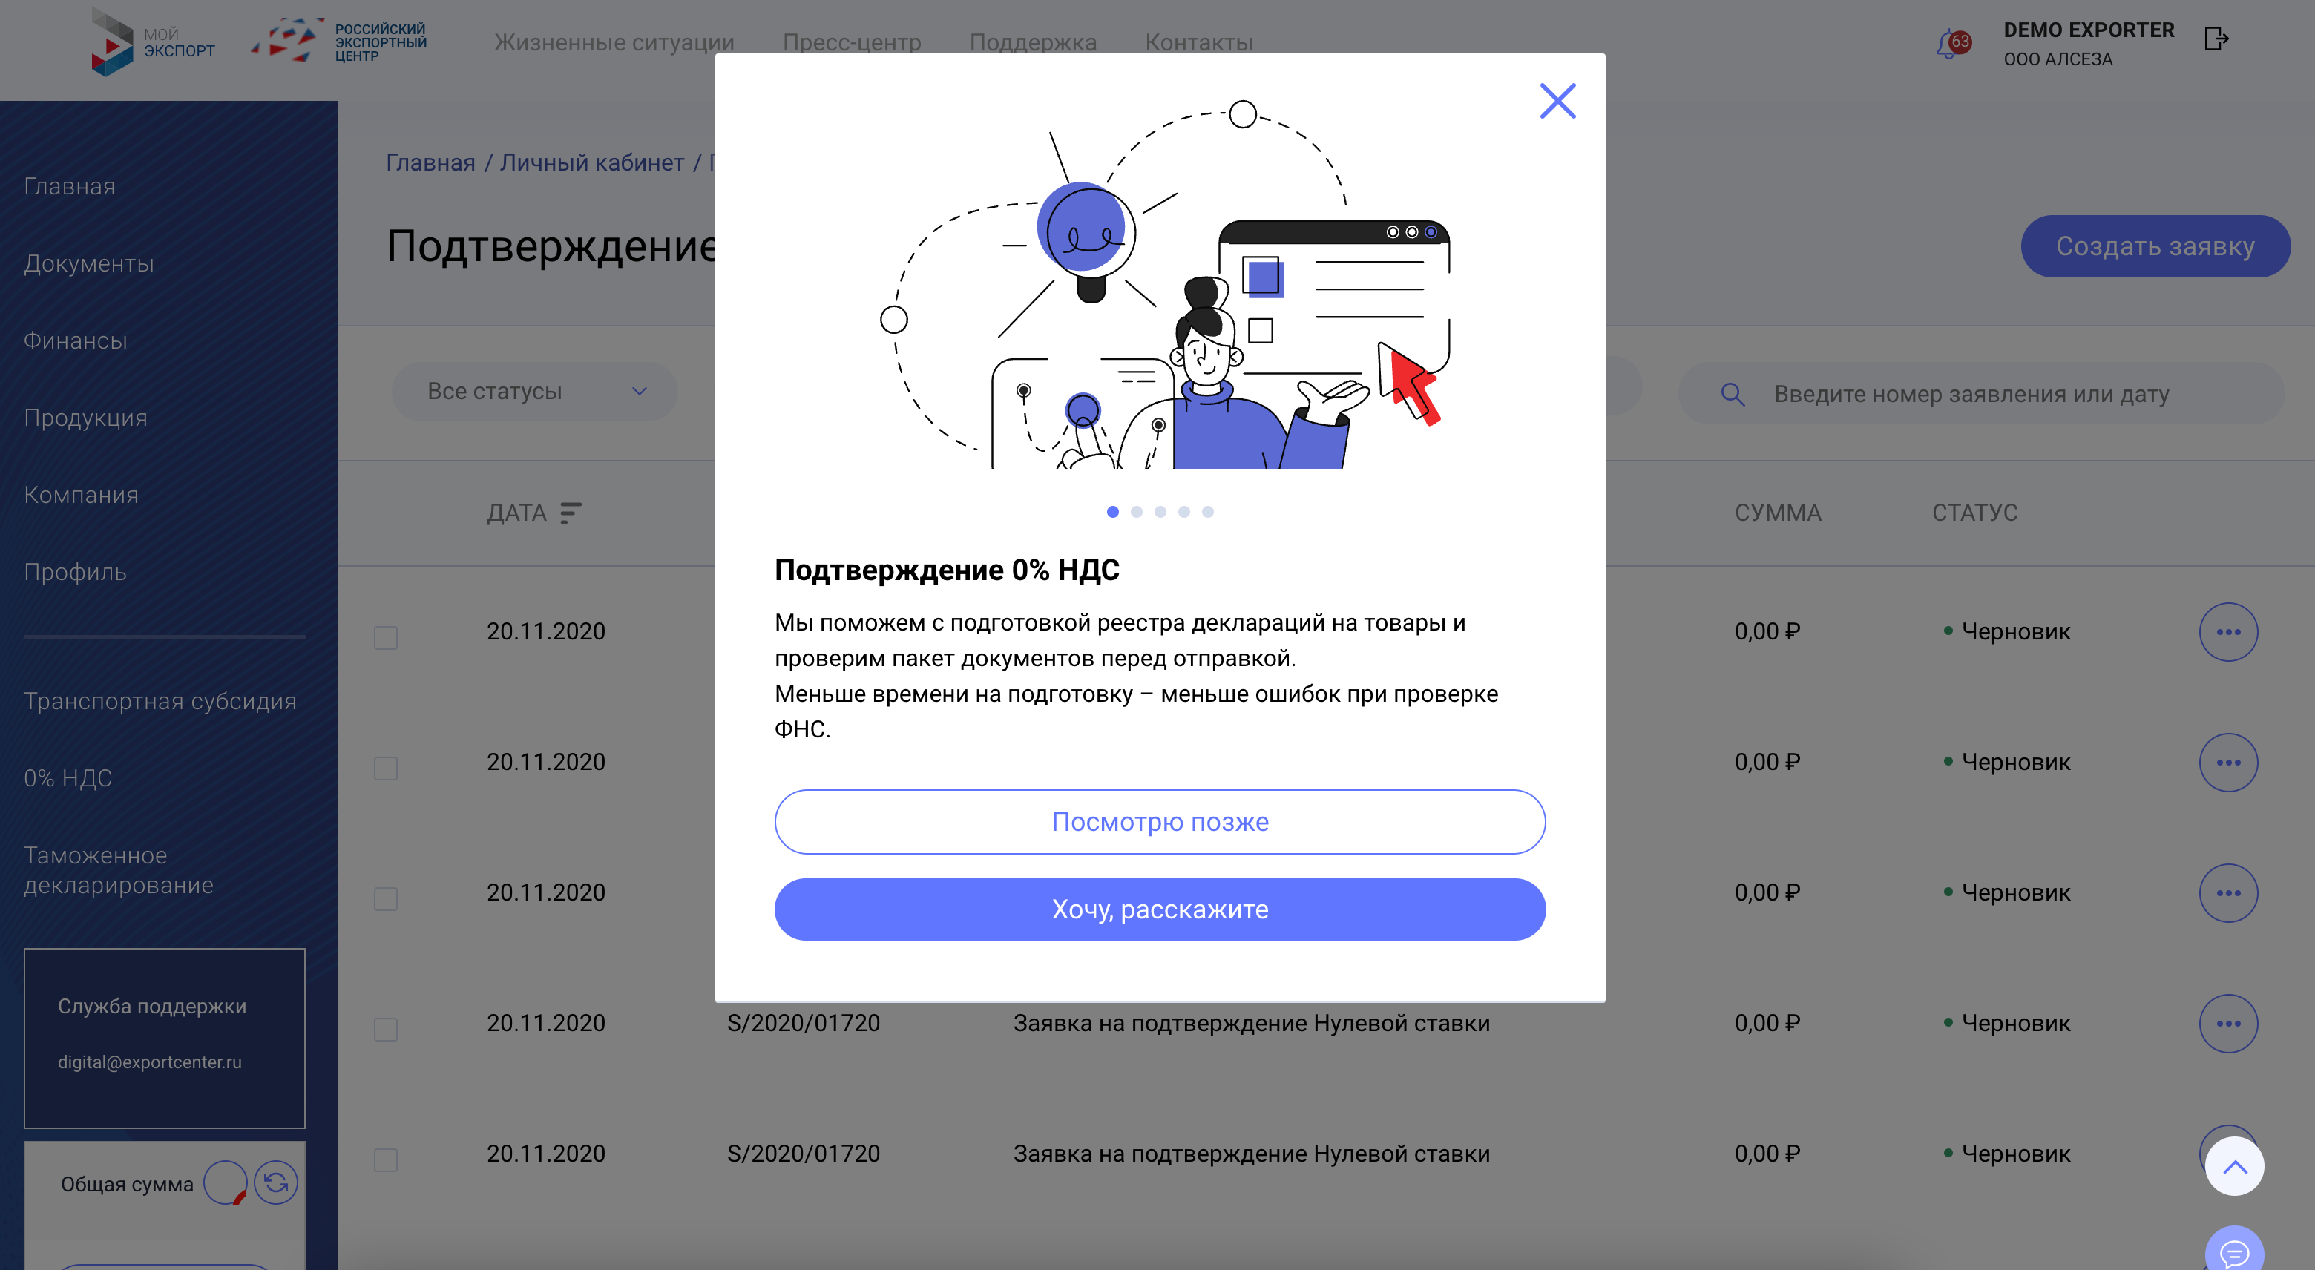Click the ДАТА sort icon
2315x1270 pixels.
(570, 513)
